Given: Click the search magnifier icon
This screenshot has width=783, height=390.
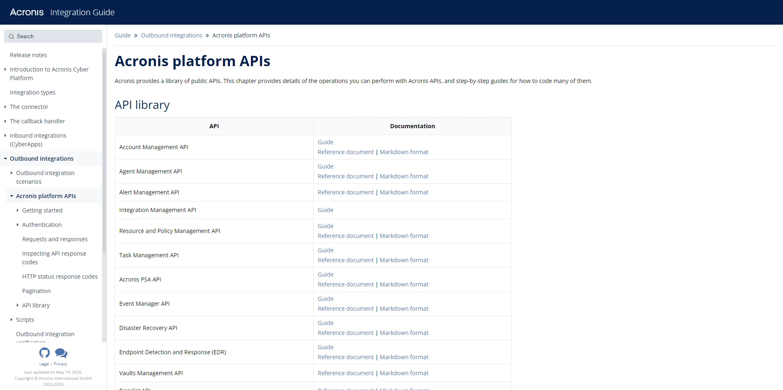Looking at the screenshot, I should click(x=12, y=37).
